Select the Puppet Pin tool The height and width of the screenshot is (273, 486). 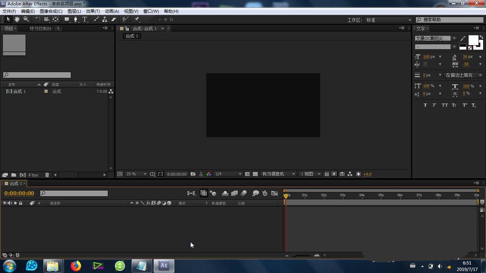137,19
